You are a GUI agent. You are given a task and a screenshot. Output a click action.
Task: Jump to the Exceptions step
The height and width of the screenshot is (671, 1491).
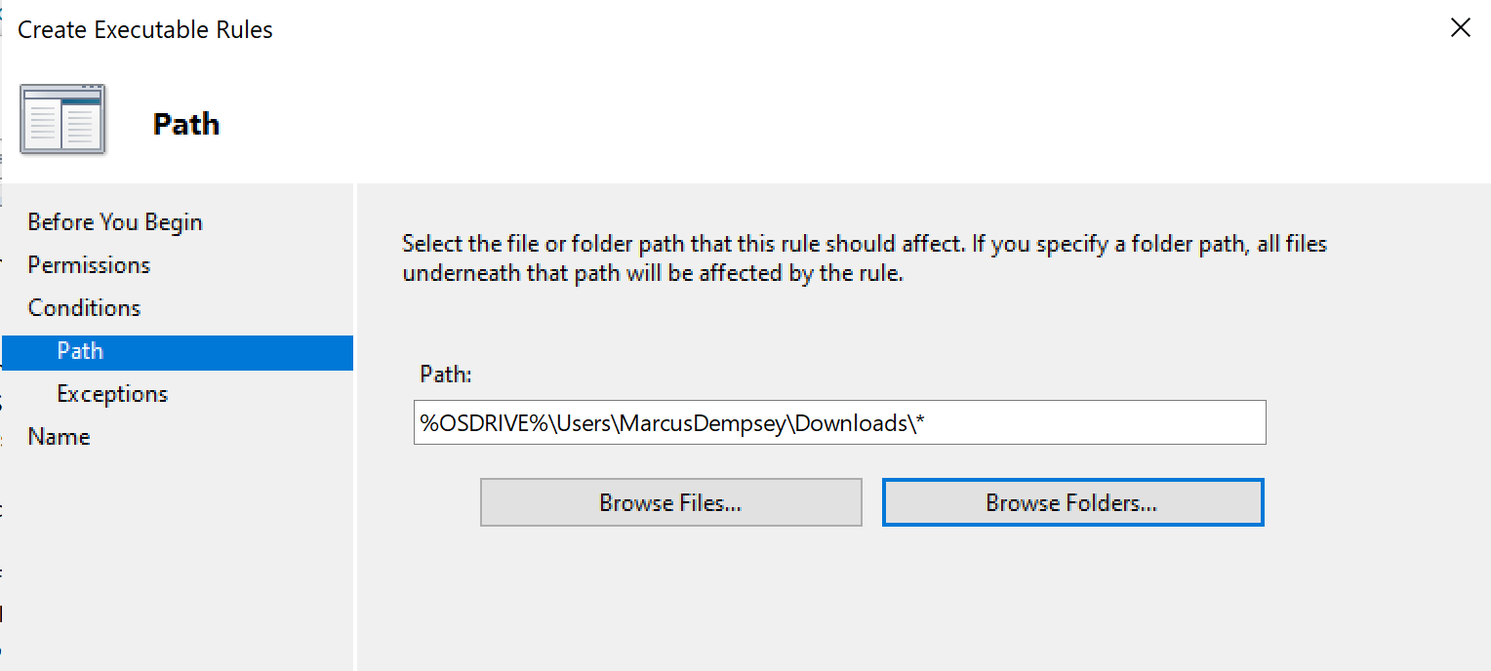coord(112,394)
